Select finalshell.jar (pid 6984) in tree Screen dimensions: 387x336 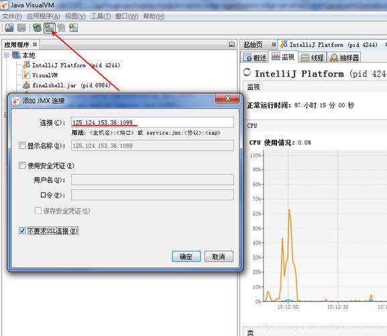pyautogui.click(x=71, y=85)
